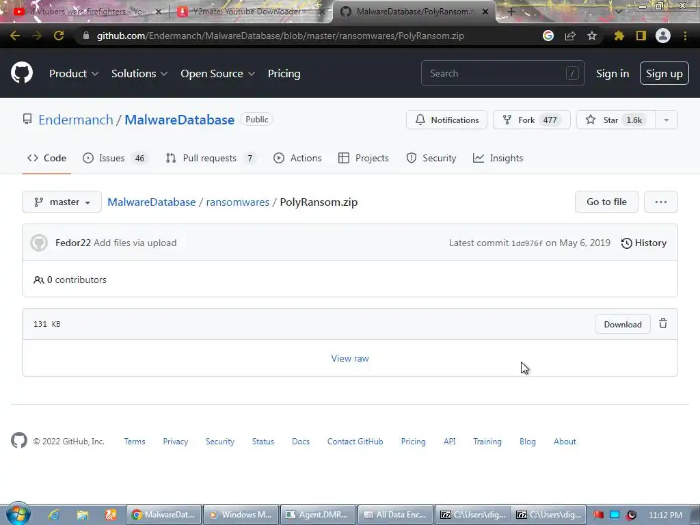Open the Star lists dropdown arrow

666,120
